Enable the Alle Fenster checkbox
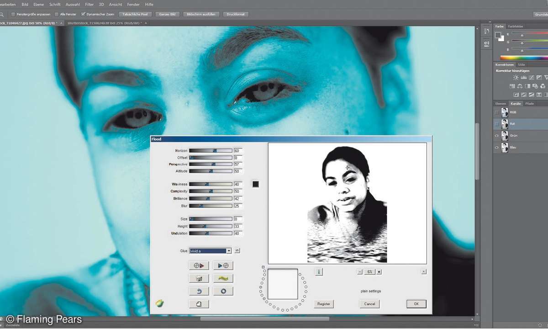Screen dimensions: 548x329 point(56,14)
